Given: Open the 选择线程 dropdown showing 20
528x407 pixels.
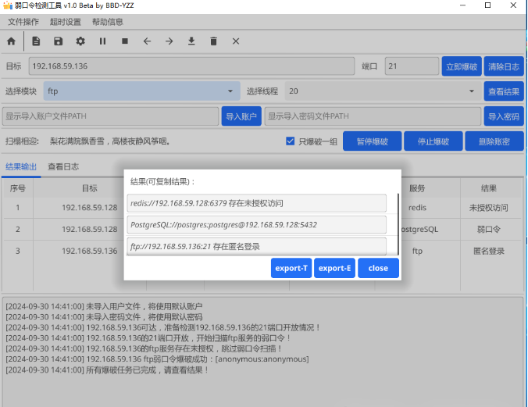Looking at the screenshot, I should point(383,91).
